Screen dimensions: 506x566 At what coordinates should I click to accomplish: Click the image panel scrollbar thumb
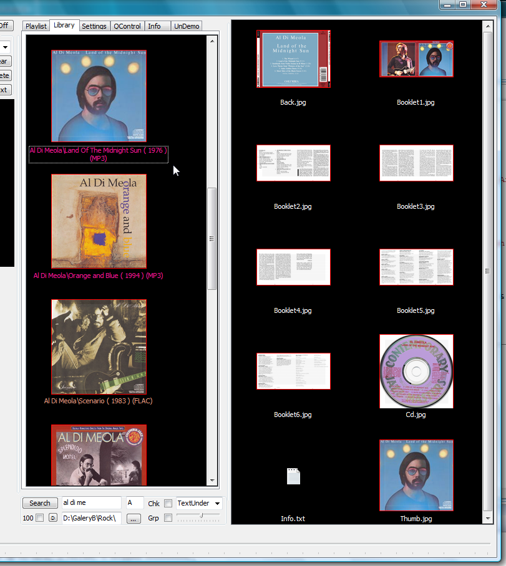(487, 271)
